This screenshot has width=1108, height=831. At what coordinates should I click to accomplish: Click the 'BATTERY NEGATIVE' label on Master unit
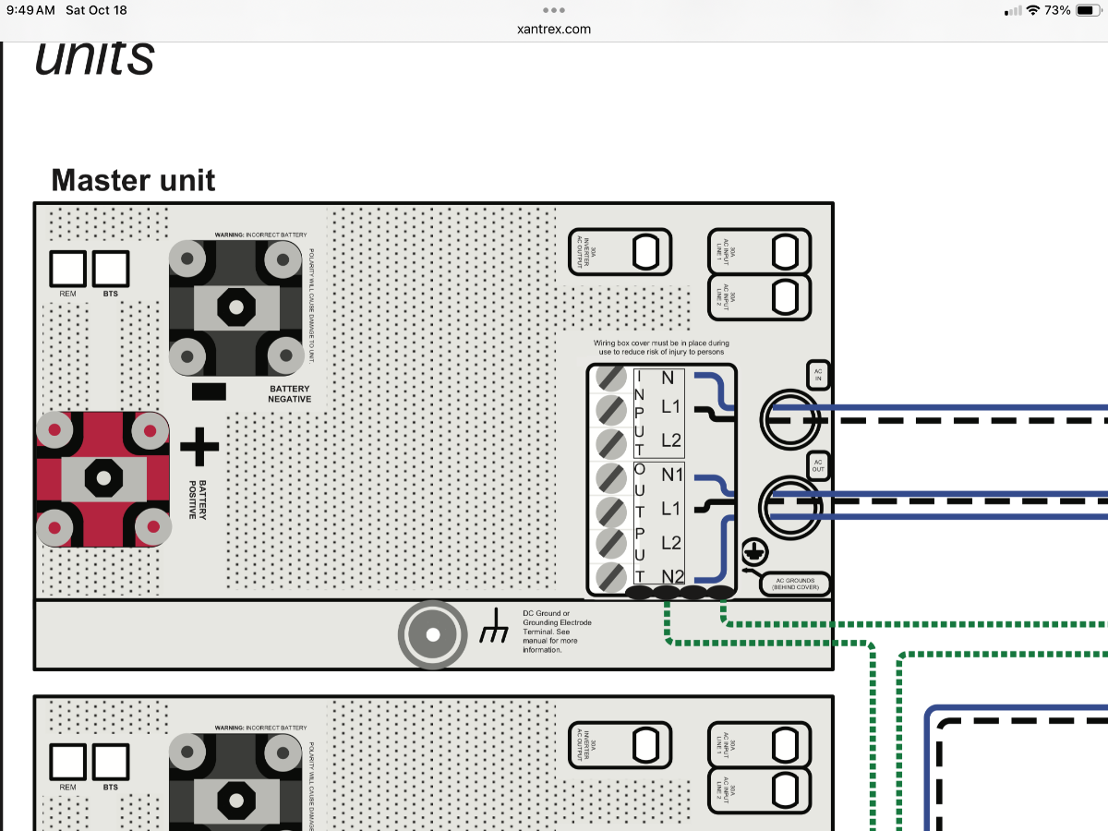click(x=289, y=394)
